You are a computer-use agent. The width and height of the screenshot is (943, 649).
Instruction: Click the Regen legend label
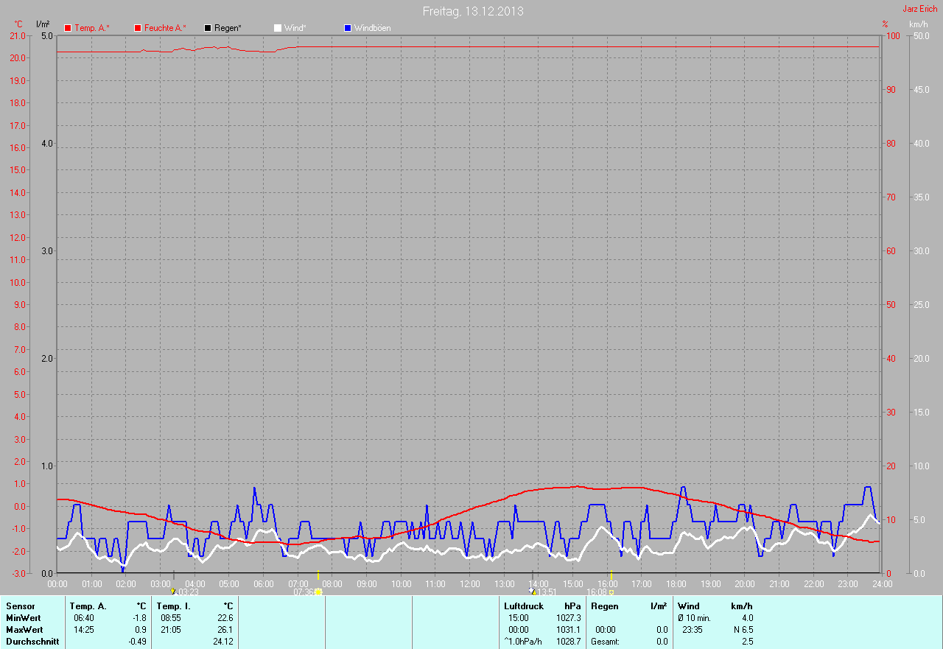tap(228, 28)
